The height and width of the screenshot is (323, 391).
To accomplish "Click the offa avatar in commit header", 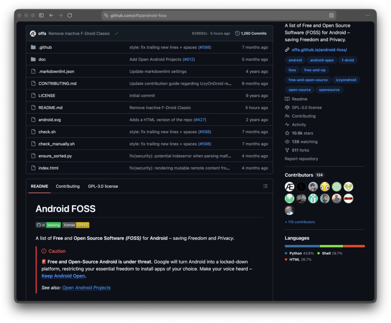I will pos(33,34).
